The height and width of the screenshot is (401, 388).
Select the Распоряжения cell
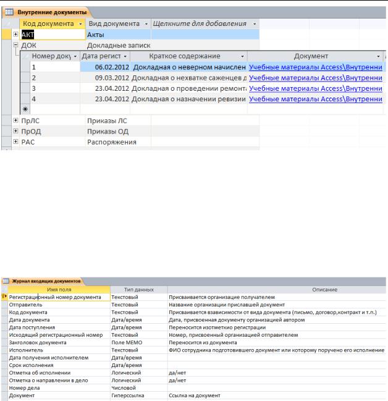119,142
